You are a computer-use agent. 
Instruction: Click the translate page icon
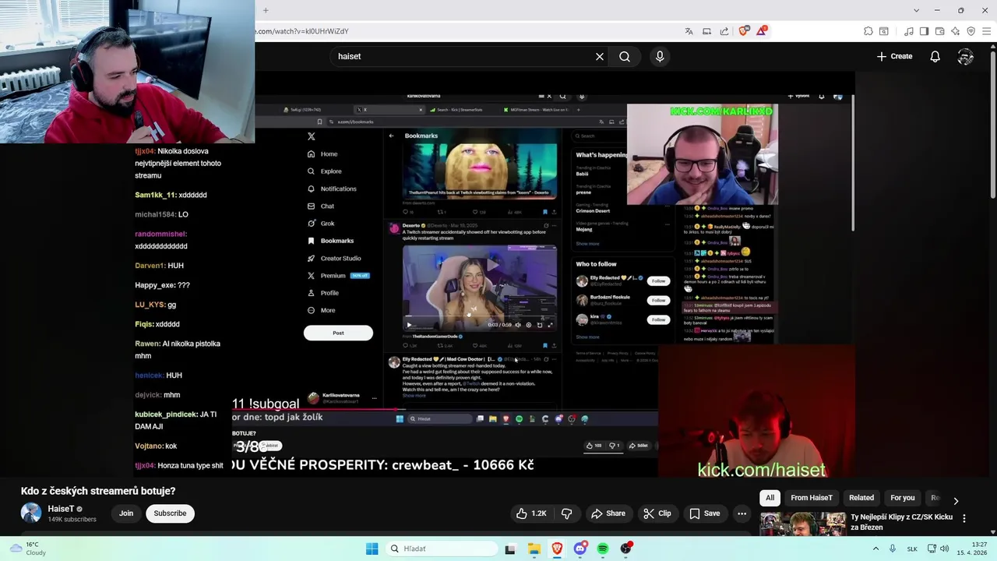(689, 31)
